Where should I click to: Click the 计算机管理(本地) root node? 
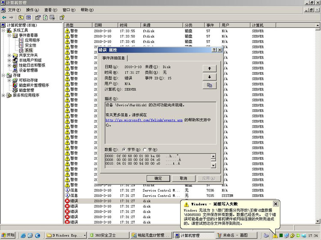click(22, 25)
